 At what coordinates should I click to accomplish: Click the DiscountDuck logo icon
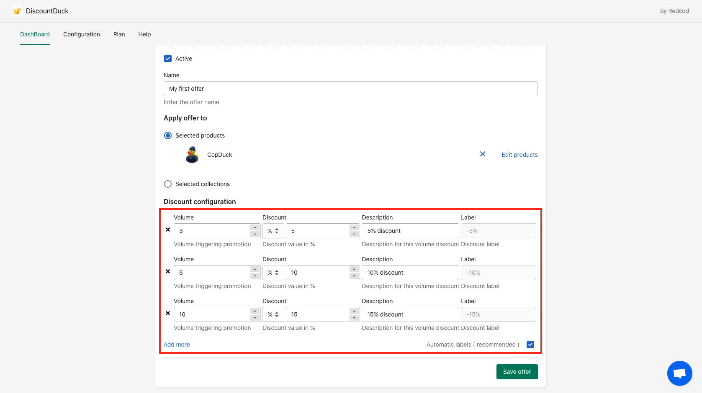[17, 11]
